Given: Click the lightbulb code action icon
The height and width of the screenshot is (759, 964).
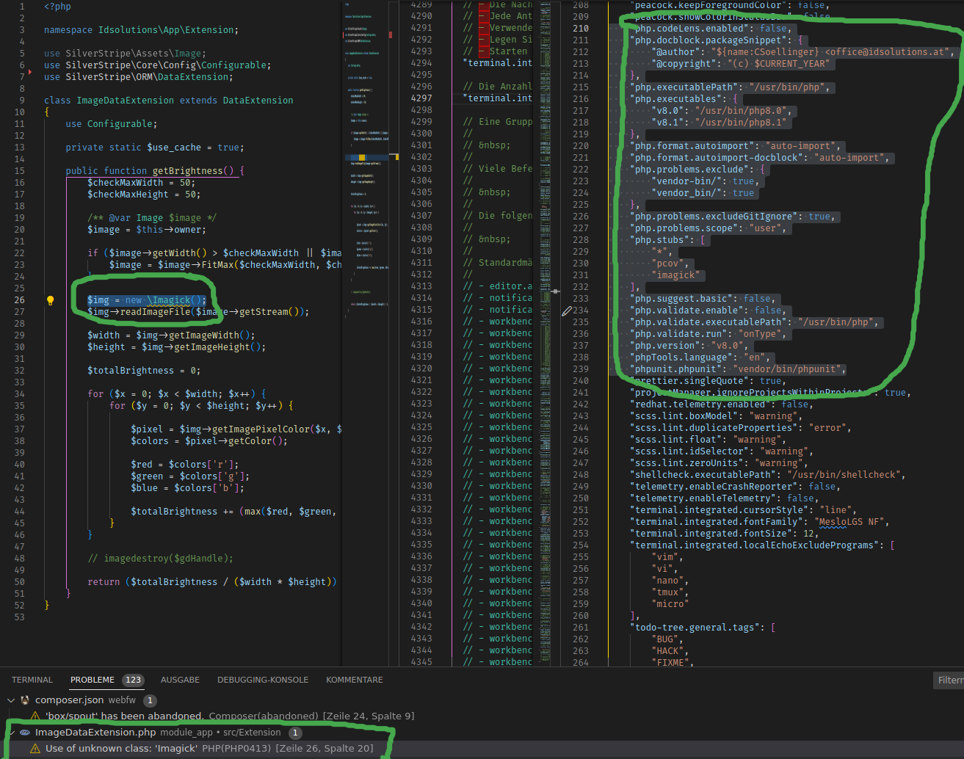Looking at the screenshot, I should tap(50, 300).
